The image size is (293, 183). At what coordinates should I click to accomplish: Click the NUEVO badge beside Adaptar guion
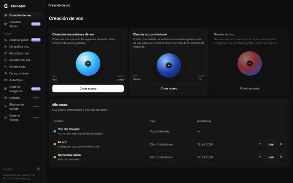click(x=36, y=40)
